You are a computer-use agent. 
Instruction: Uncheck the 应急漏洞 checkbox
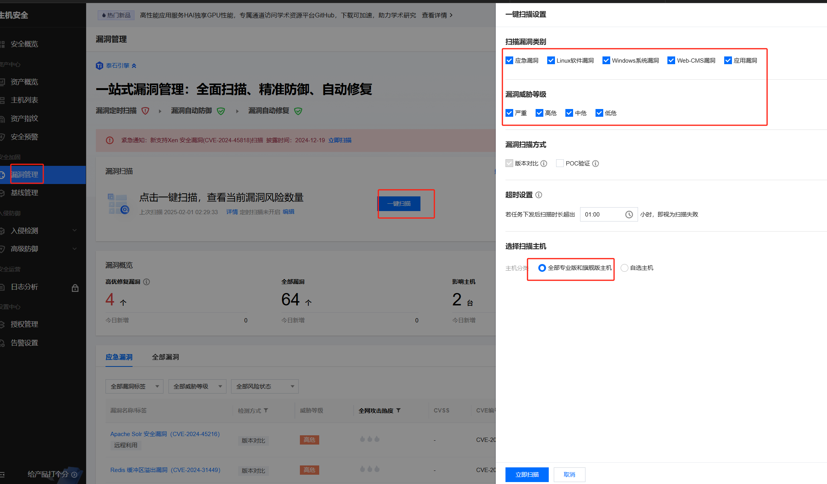click(509, 60)
